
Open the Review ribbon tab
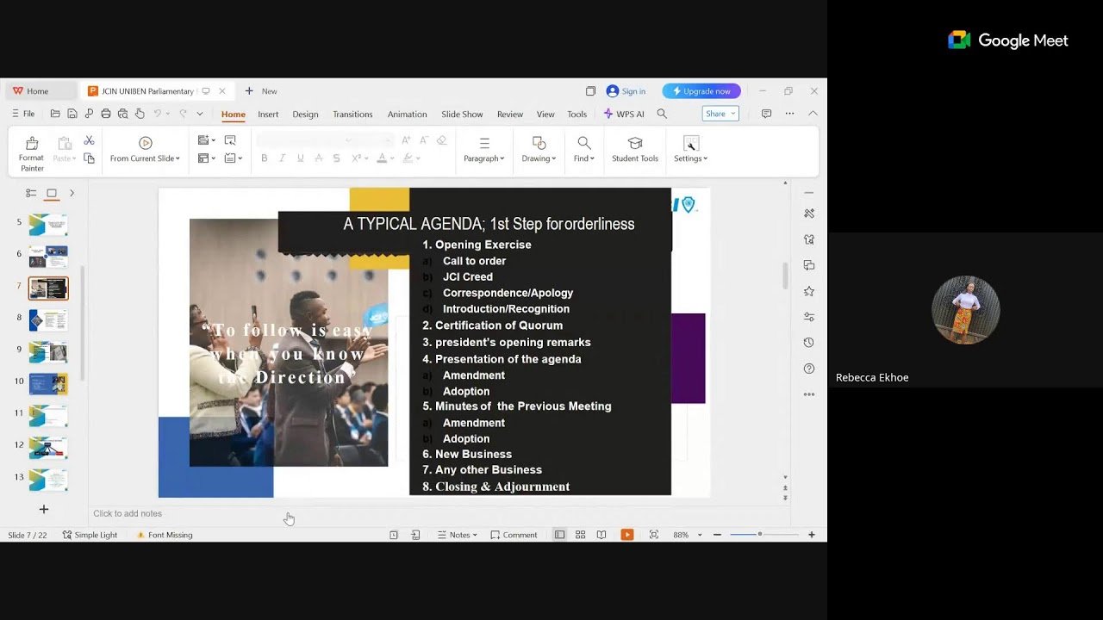(x=510, y=115)
